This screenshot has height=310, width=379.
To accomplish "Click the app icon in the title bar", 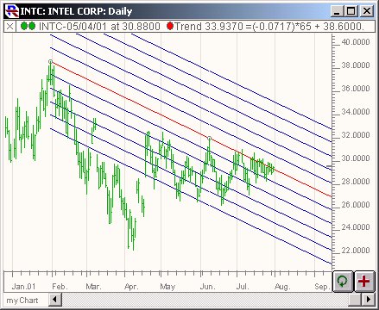I will tap(12, 11).
